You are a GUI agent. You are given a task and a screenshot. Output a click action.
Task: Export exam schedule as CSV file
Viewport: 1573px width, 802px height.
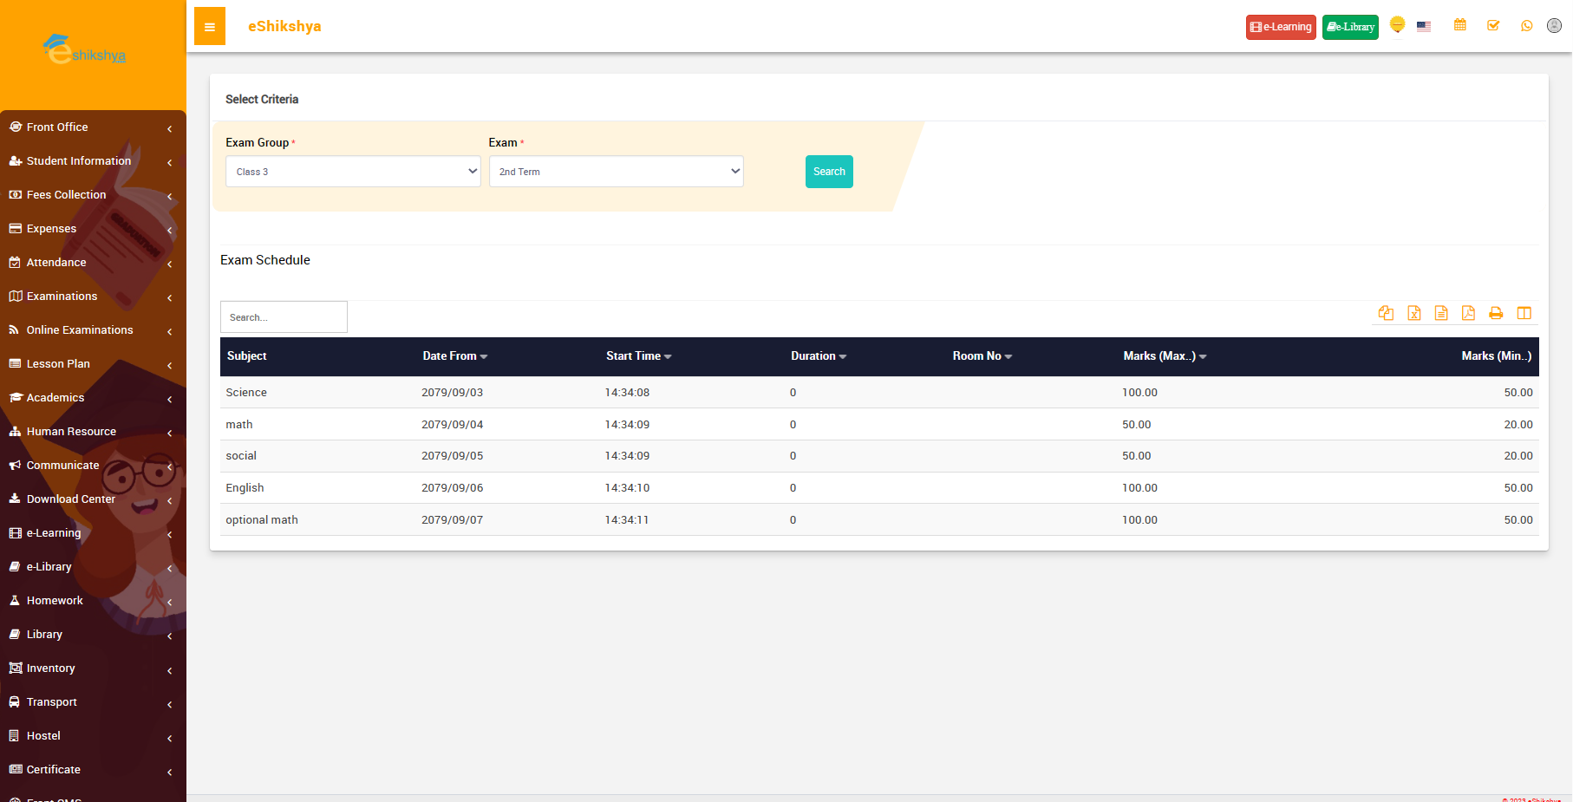tap(1441, 313)
